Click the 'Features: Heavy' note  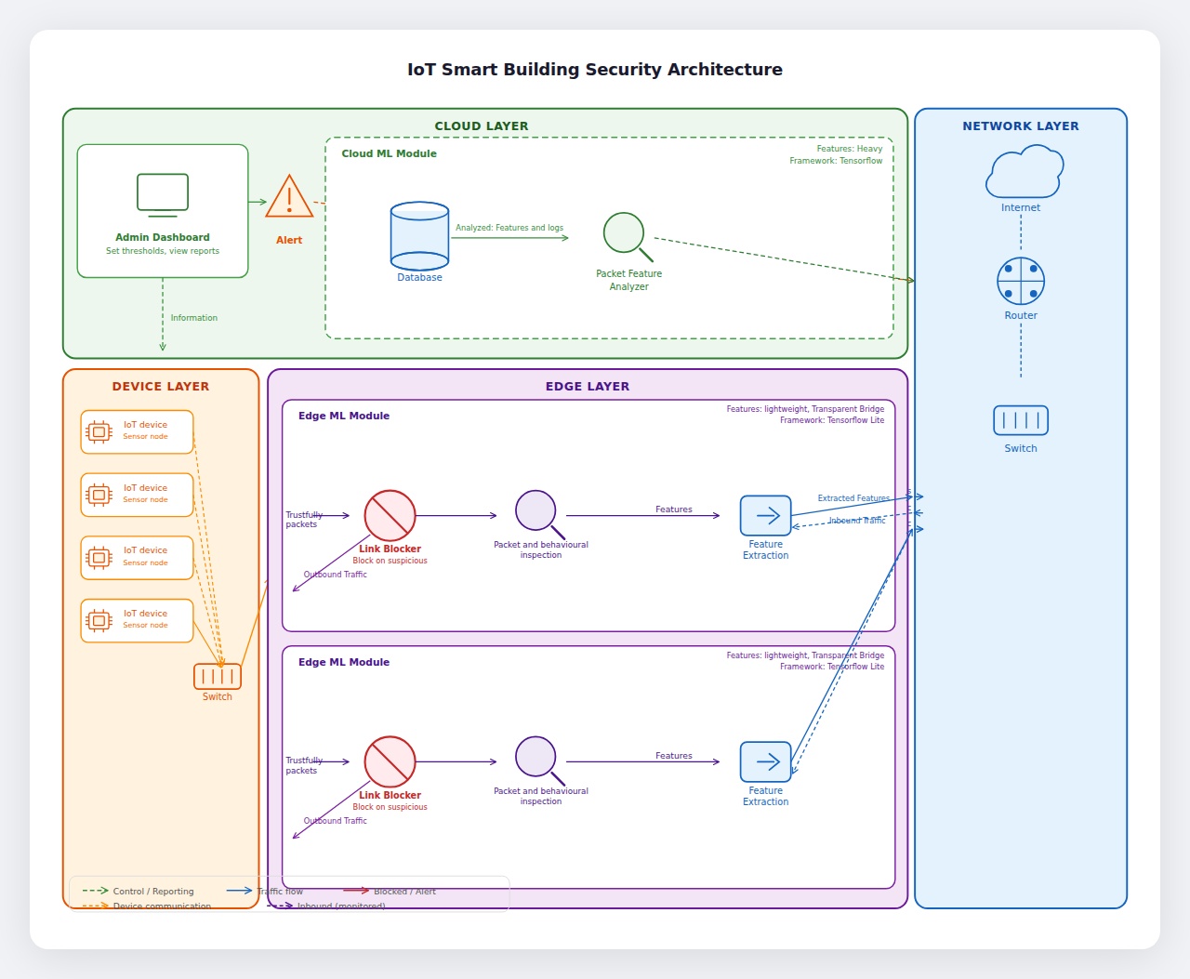850,149
